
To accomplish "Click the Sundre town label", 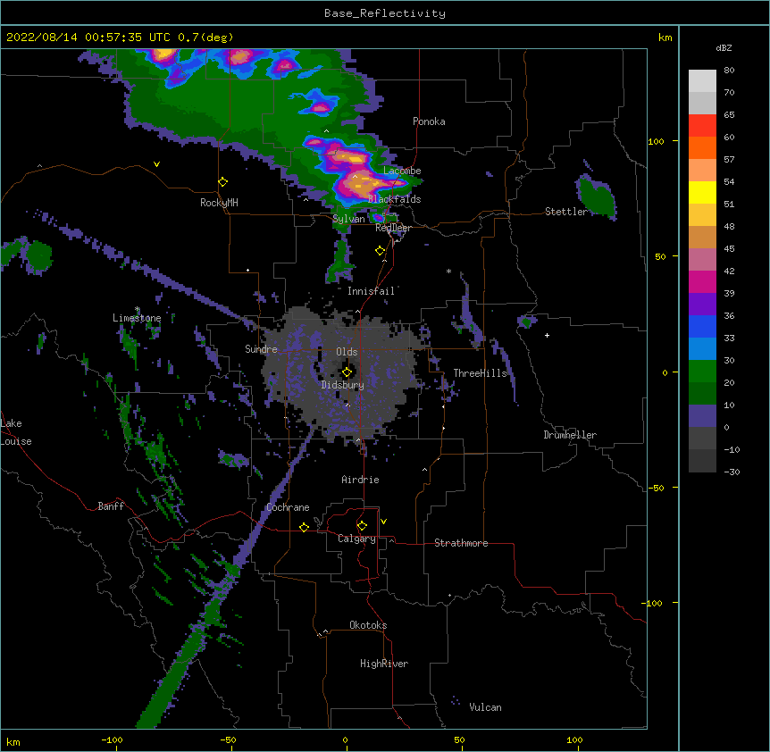I will [x=261, y=349].
